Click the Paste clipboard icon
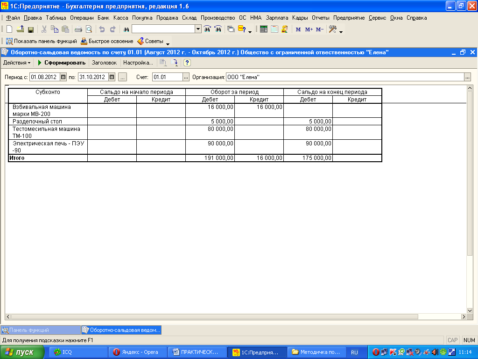Screen dimensions: 478x359 click(x=65, y=29)
